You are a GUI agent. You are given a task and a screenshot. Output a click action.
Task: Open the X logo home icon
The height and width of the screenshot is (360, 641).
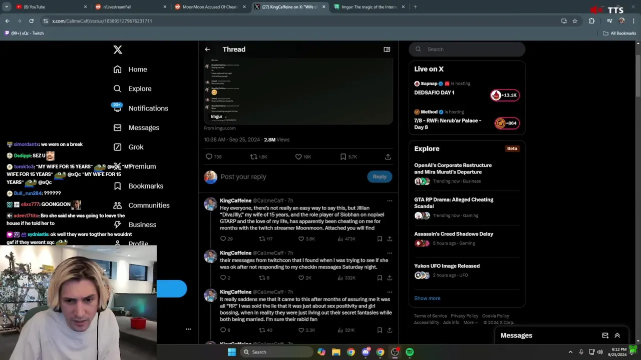tap(118, 49)
